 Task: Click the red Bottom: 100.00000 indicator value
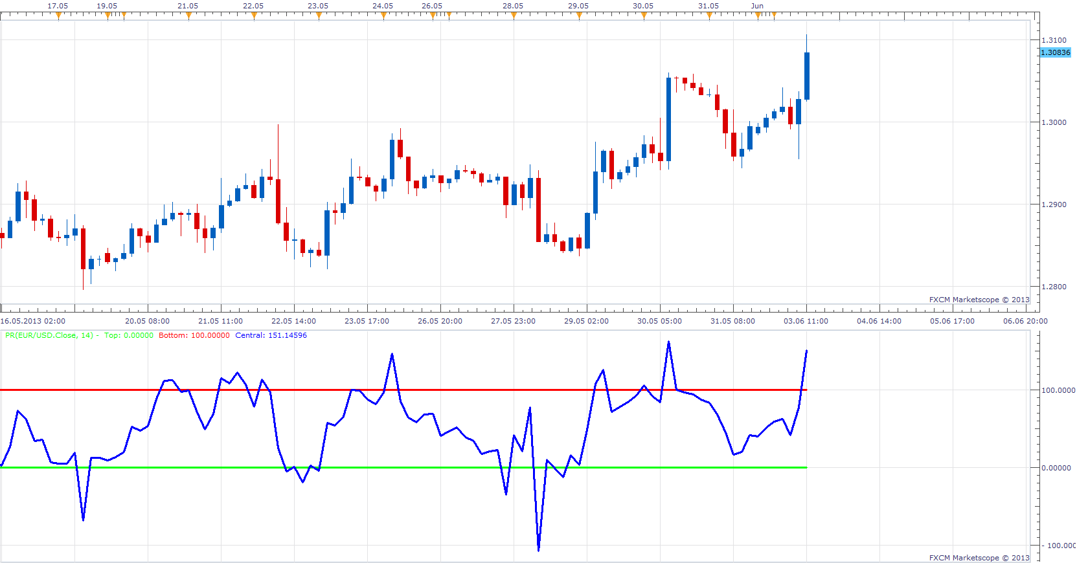click(194, 335)
